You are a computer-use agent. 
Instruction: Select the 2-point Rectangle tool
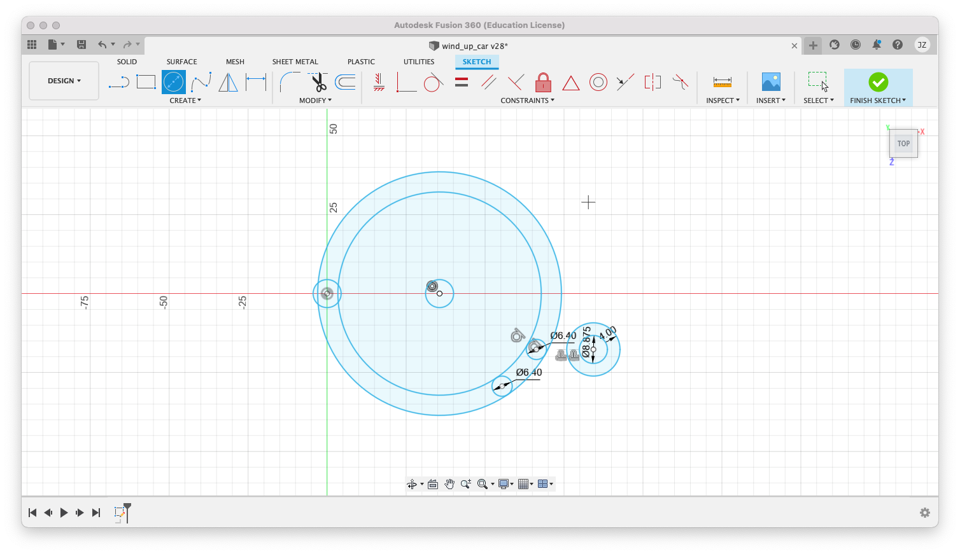pos(146,82)
